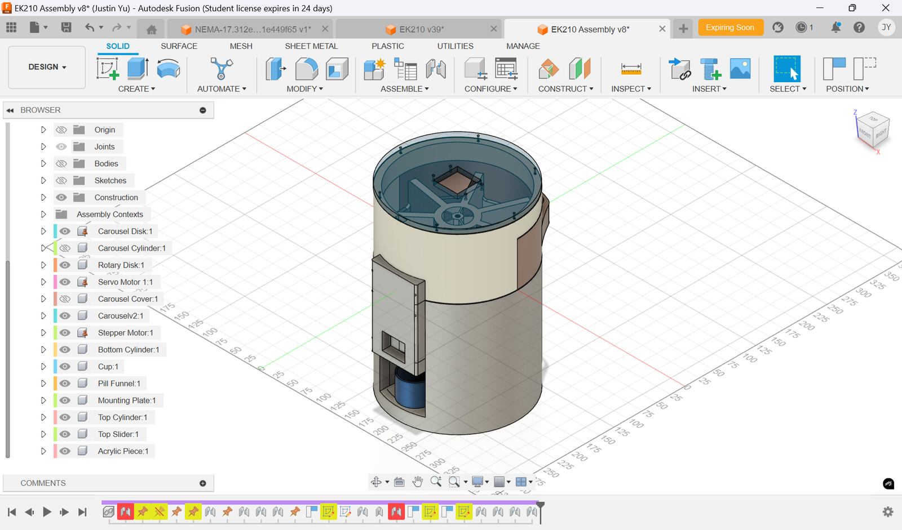This screenshot has height=530, width=902.
Task: Open the Measure tool under Inspect
Action: 630,68
